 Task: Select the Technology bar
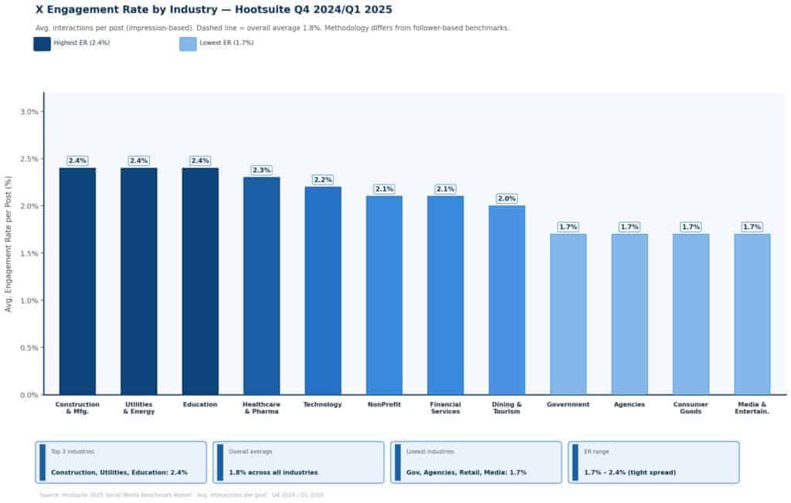(322, 291)
